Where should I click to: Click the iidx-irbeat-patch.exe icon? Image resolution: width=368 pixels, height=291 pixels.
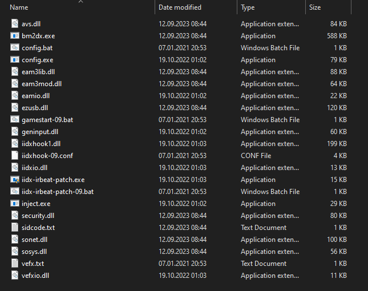15,180
